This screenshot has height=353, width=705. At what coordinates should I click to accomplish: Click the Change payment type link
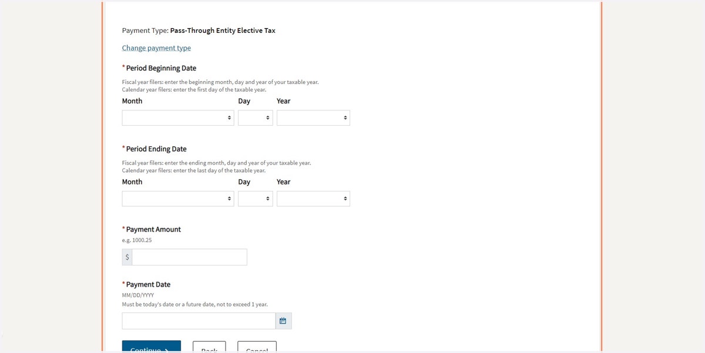tap(156, 48)
